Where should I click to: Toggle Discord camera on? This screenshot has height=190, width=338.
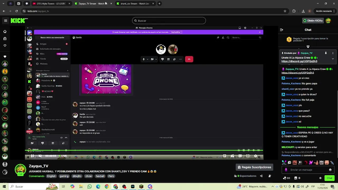point(152,59)
